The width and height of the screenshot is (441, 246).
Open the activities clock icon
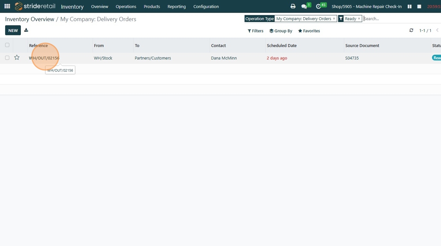(x=319, y=6)
